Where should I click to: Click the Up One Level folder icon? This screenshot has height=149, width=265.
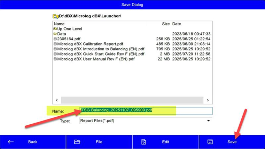(x=55, y=29)
